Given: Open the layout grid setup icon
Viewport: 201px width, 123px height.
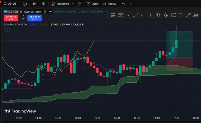Looking at the screenshot, I should (79, 4).
